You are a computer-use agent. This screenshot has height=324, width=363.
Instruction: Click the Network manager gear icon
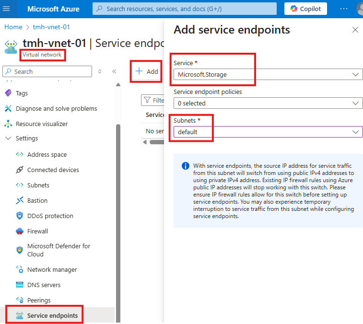(20, 269)
